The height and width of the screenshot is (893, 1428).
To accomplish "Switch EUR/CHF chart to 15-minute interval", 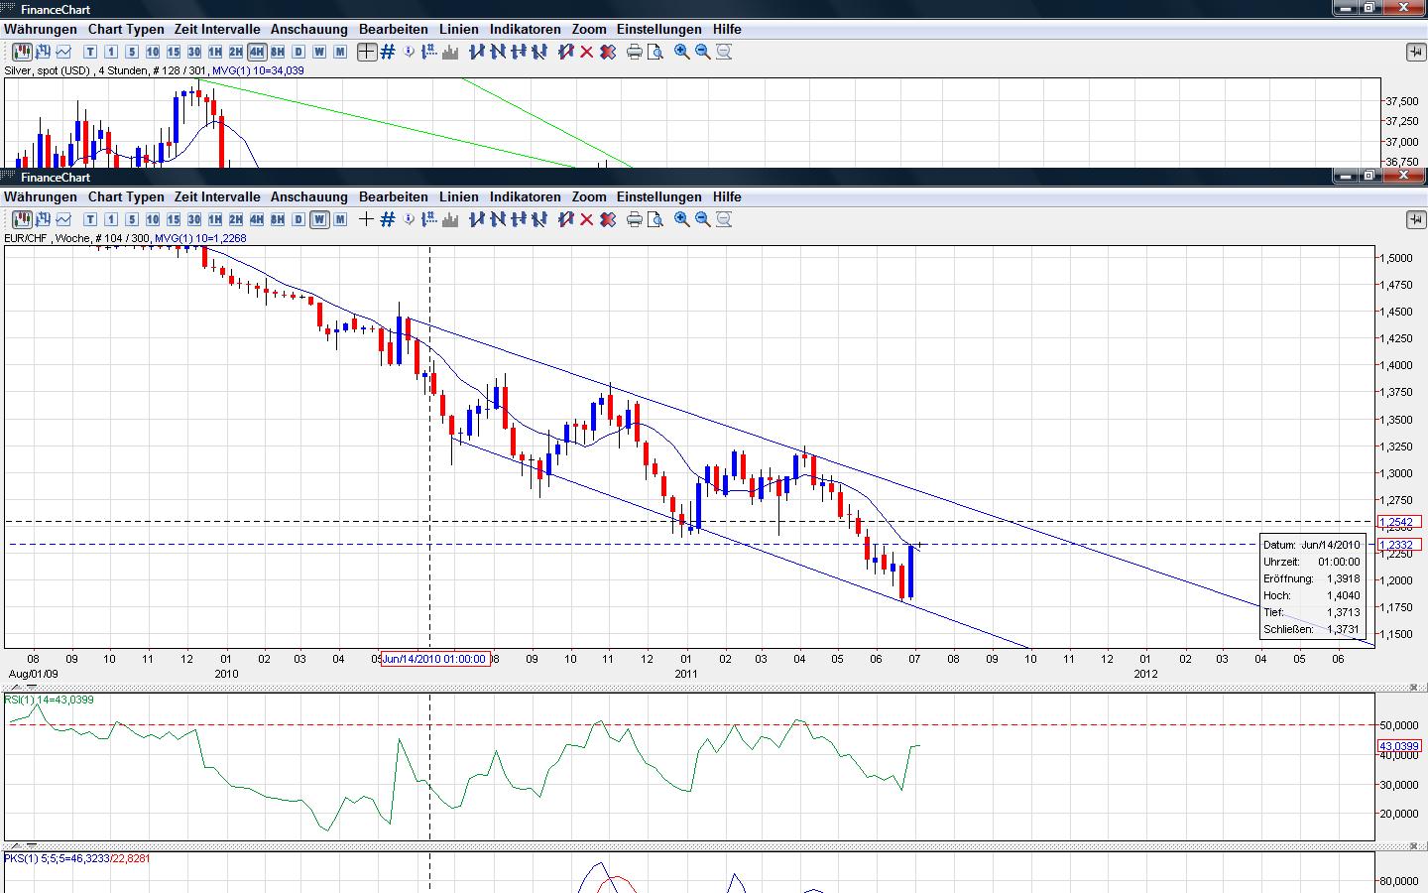I will [x=174, y=219].
